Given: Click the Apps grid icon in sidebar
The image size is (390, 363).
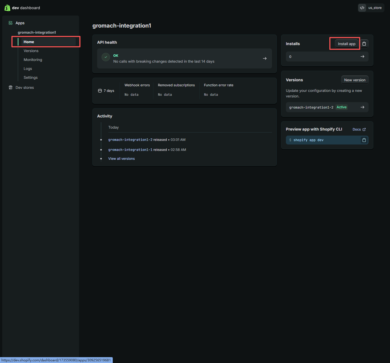Looking at the screenshot, I should click(x=11, y=23).
